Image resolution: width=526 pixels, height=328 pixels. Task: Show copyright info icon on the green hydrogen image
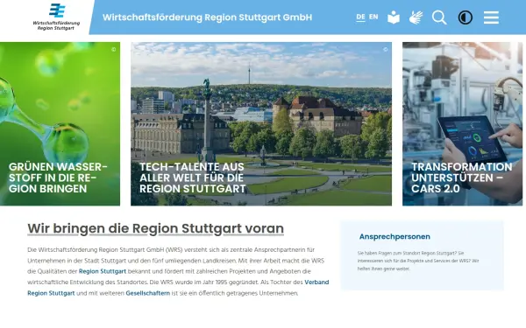click(x=114, y=49)
